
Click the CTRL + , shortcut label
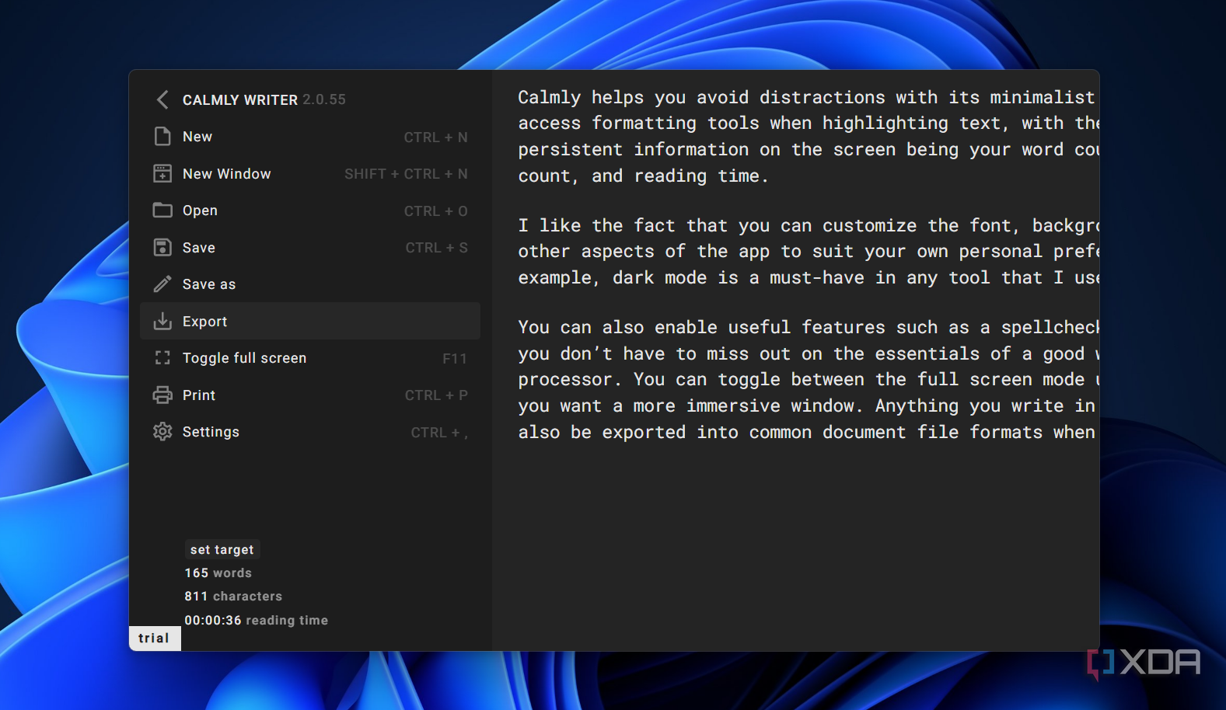tap(439, 433)
